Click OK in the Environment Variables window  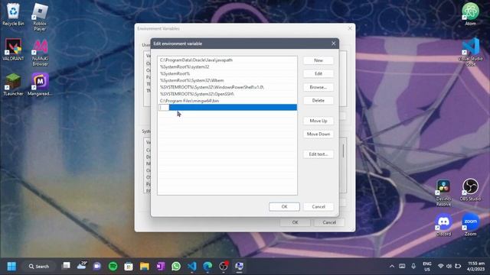tap(295, 222)
